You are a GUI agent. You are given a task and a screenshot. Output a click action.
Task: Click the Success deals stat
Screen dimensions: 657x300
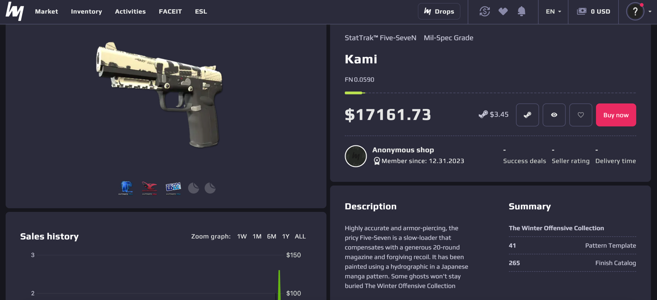[524, 156]
